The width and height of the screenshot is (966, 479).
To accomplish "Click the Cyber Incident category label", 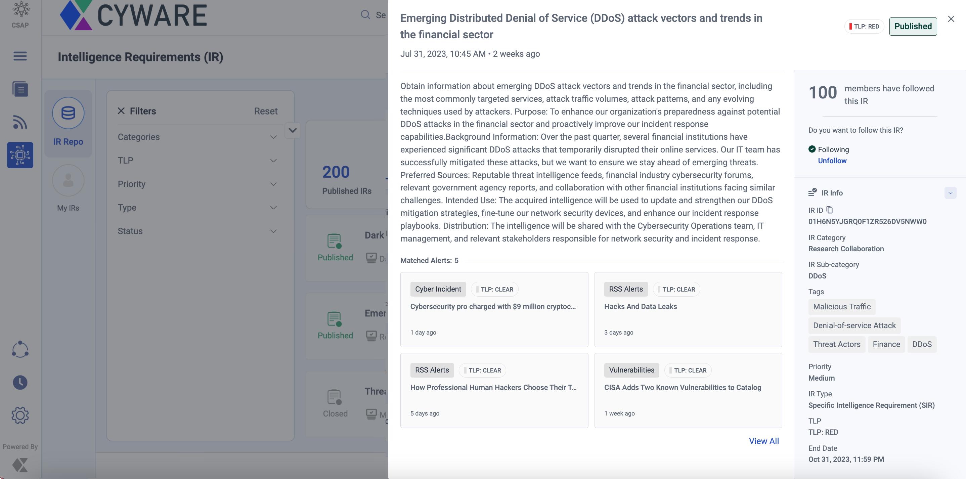I will point(438,289).
